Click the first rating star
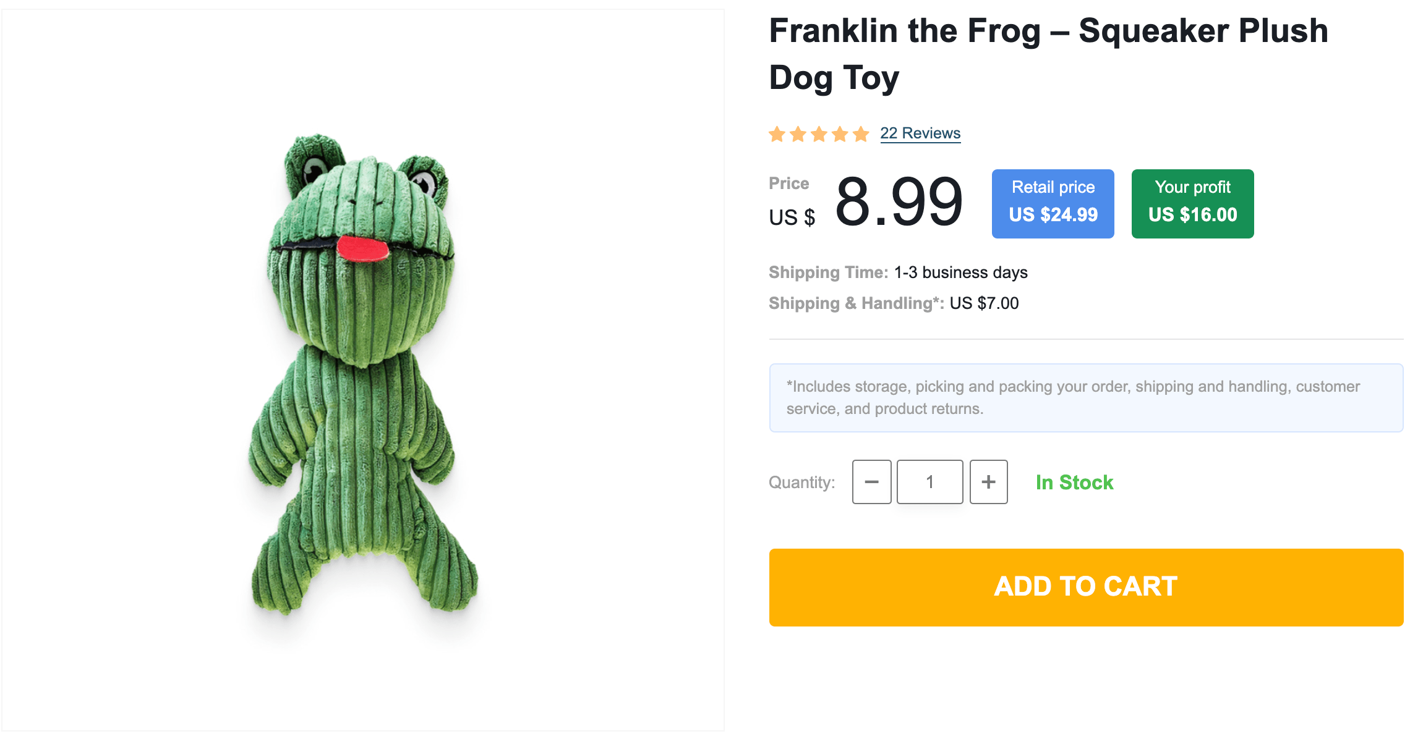The width and height of the screenshot is (1410, 734). [777, 134]
